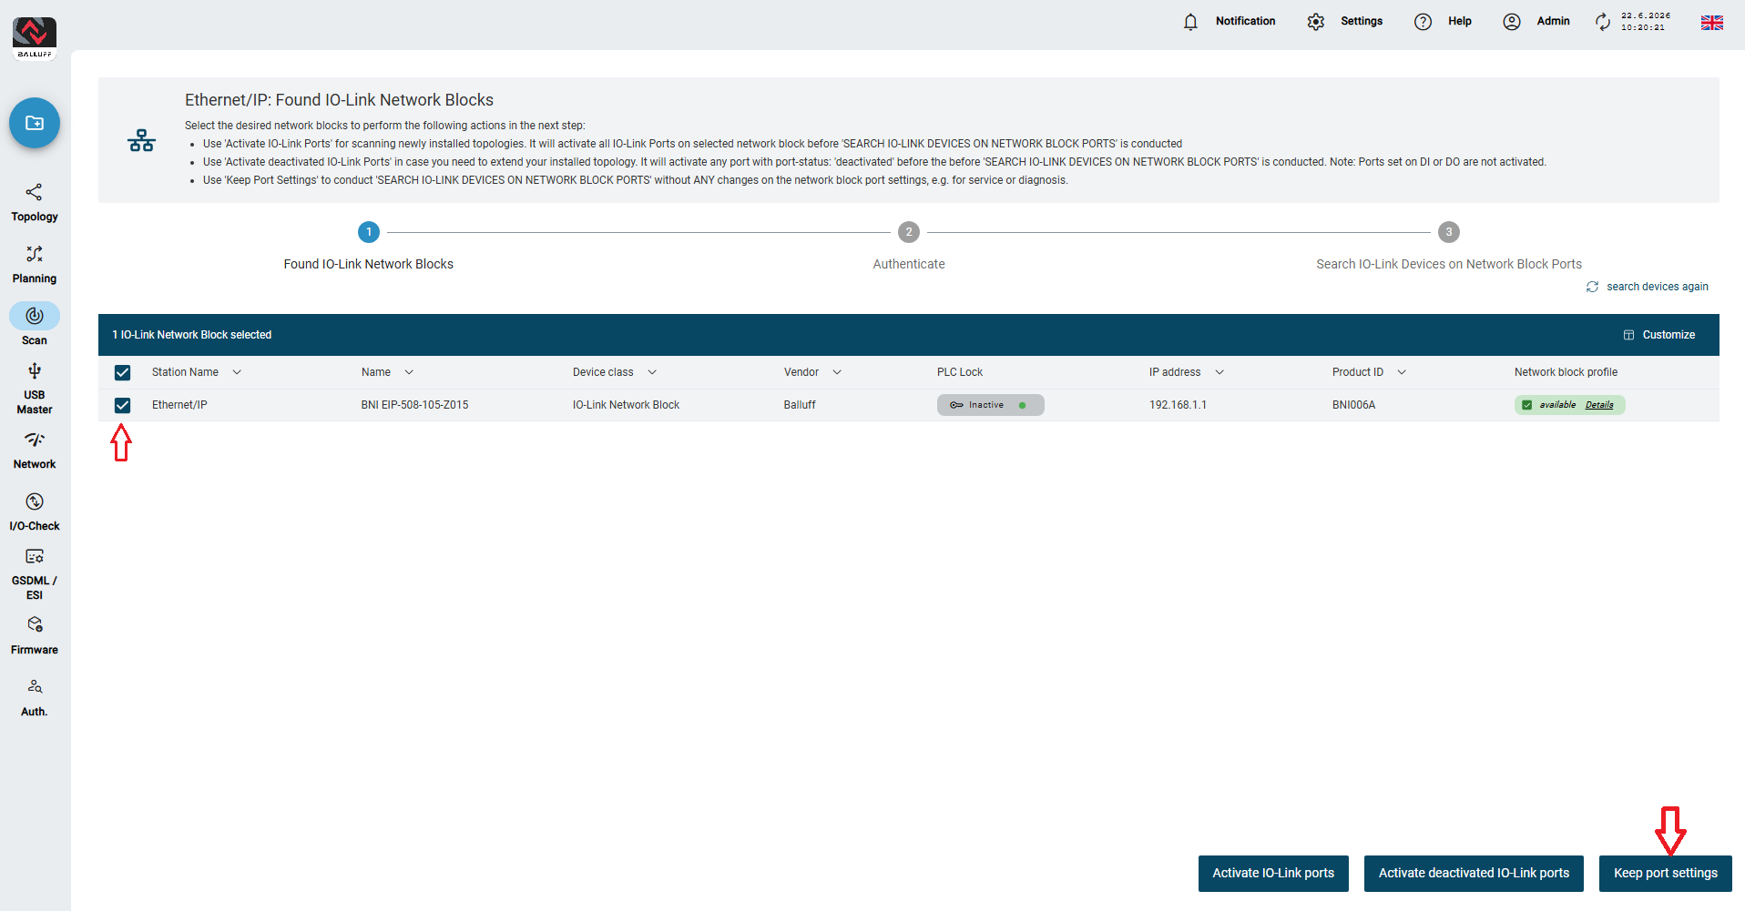Uncheck the Ethernet/IP row checkbox

point(122,405)
